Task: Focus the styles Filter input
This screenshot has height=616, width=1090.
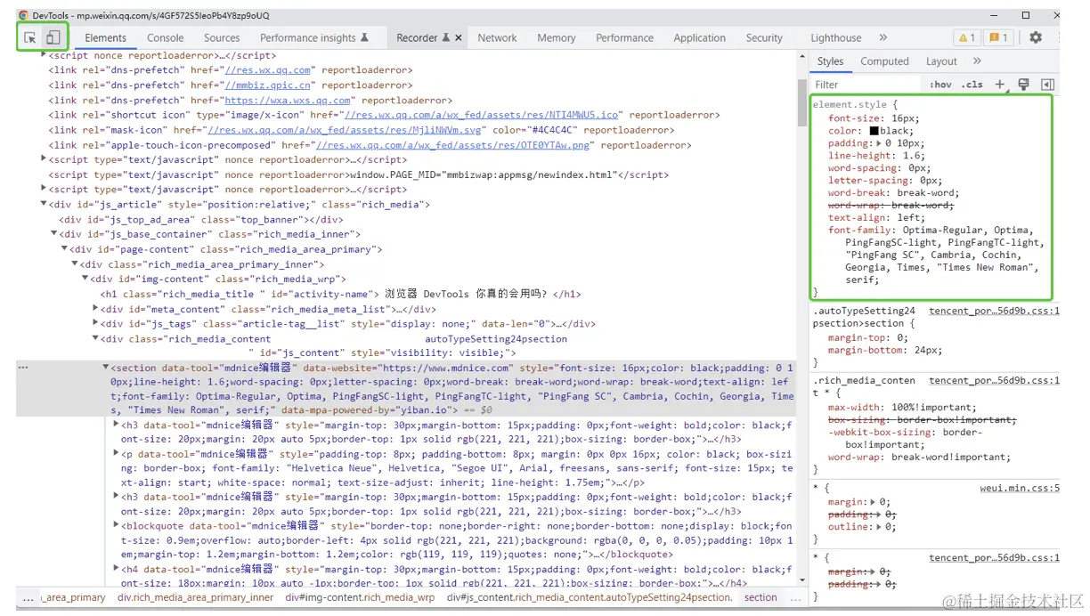Action: coord(867,85)
